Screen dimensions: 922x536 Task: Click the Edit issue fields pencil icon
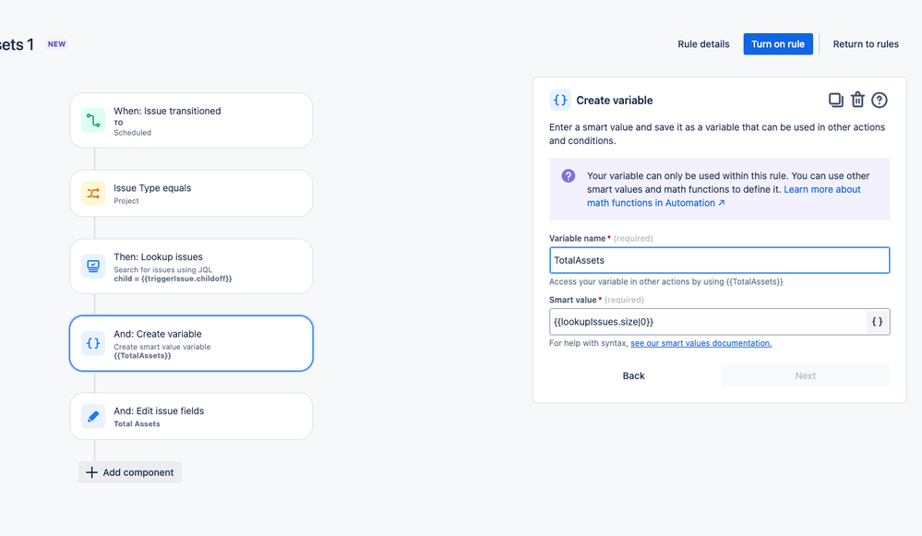93,417
